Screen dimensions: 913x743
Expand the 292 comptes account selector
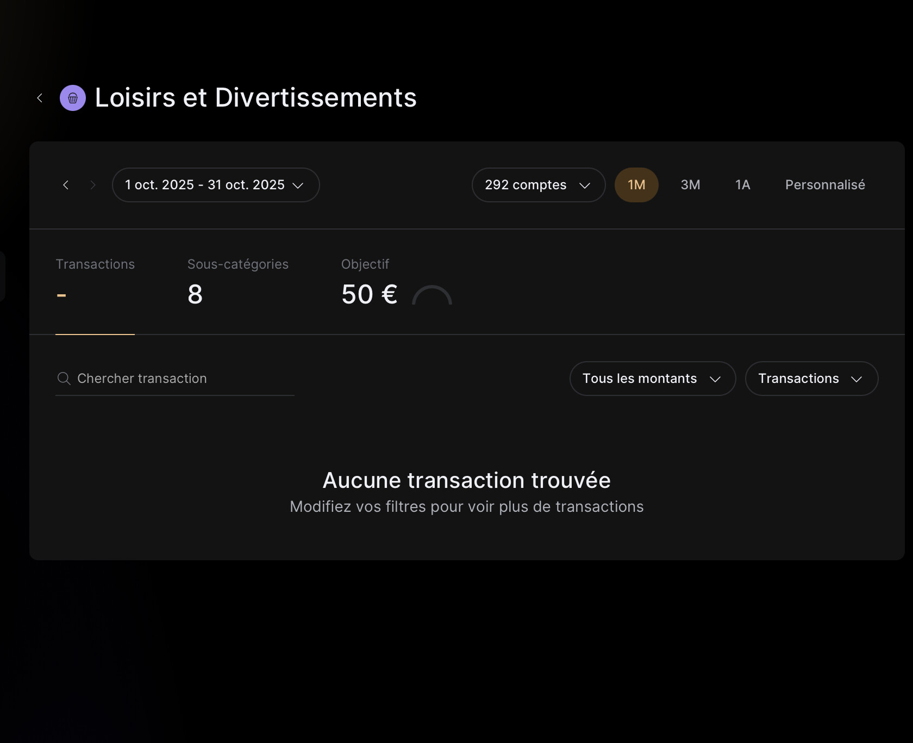coord(538,185)
